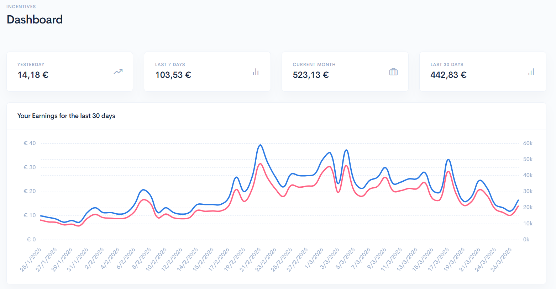Click the ascending bars icon on Last 30 Days card
The height and width of the screenshot is (289, 556).
[531, 71]
